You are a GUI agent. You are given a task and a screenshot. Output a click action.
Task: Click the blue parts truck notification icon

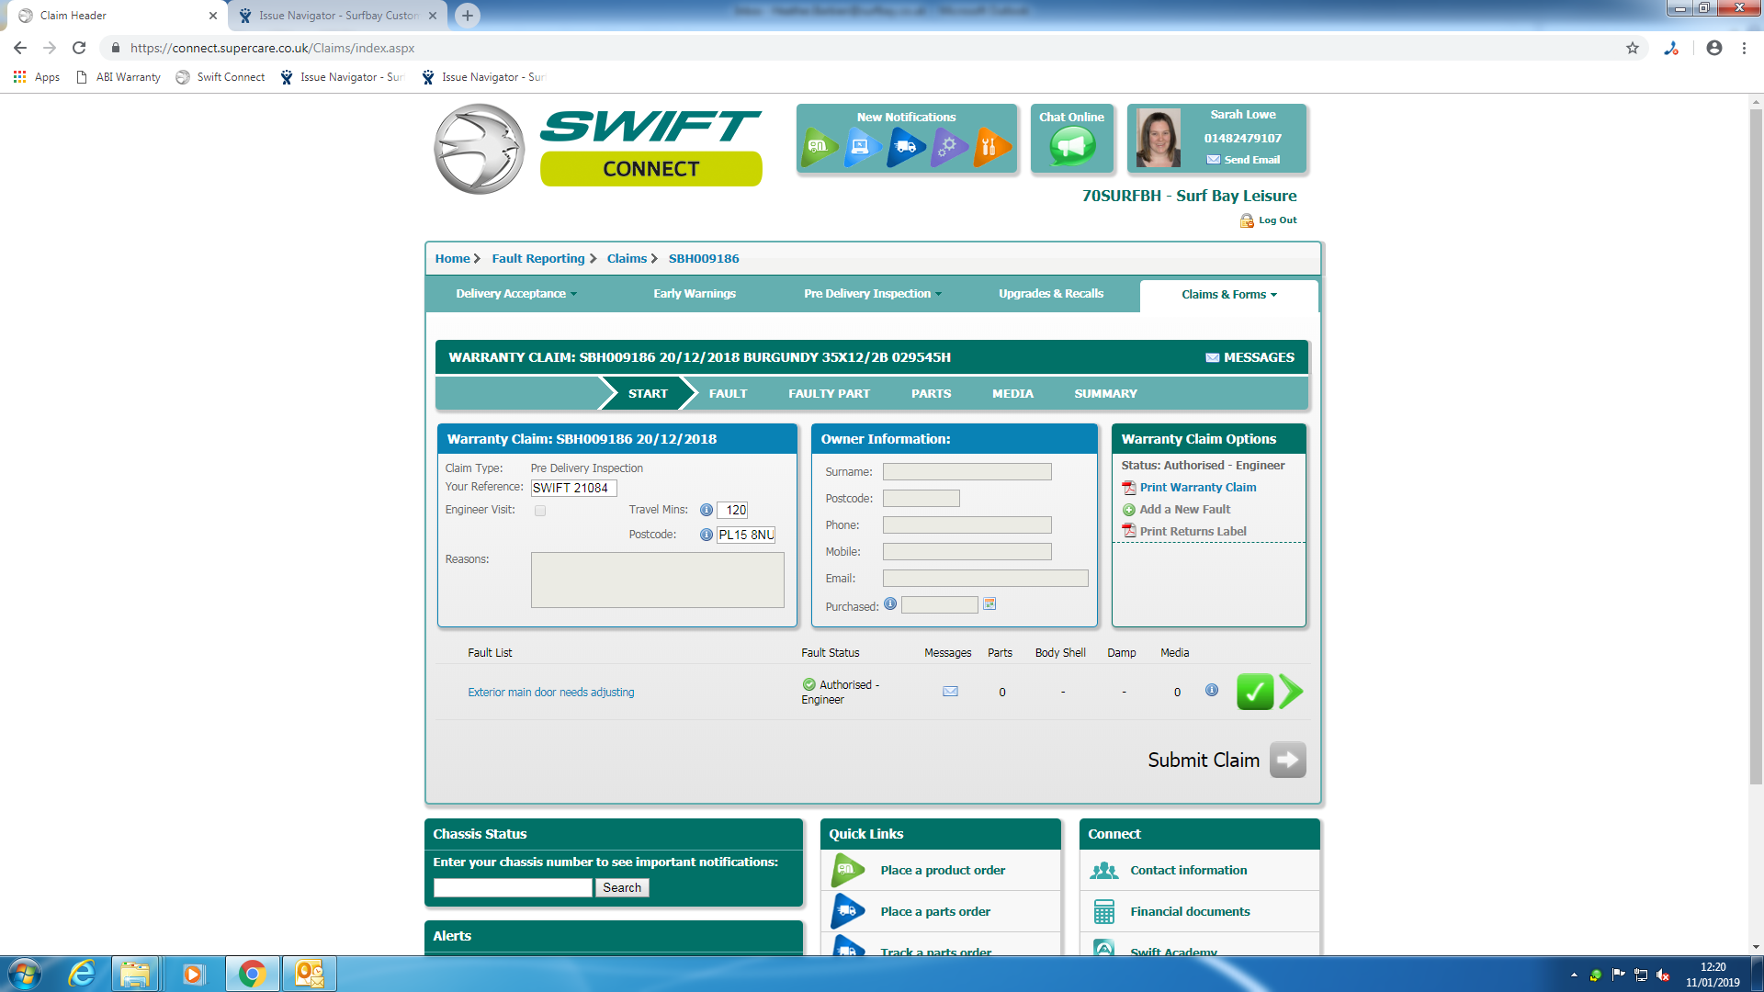point(905,146)
